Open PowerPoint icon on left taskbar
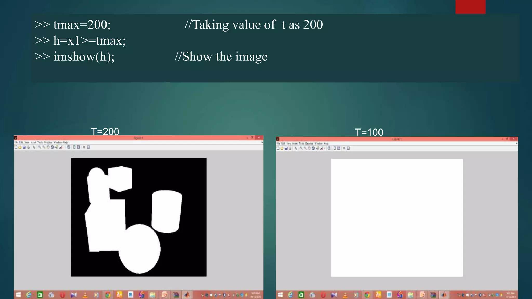Screen dimensions: 532x299 (x=164, y=295)
